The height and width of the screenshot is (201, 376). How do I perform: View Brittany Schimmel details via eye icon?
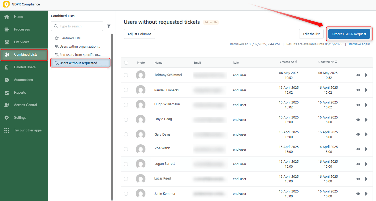point(358,75)
